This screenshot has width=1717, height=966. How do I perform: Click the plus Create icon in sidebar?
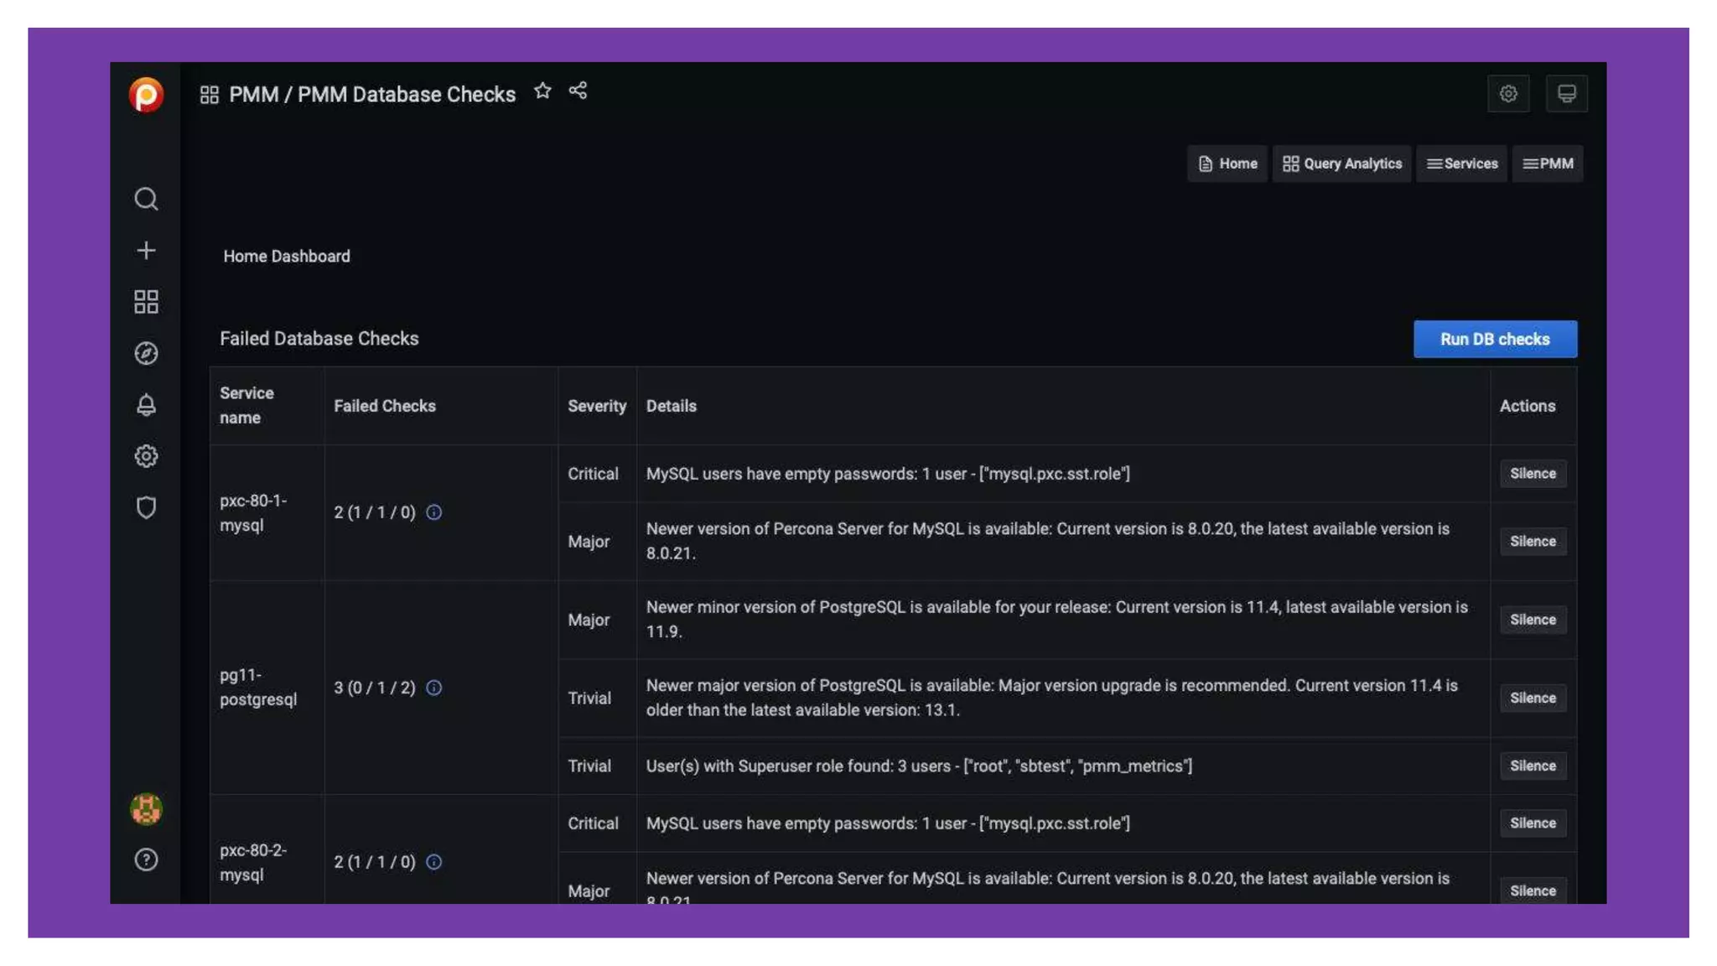pyautogui.click(x=146, y=251)
